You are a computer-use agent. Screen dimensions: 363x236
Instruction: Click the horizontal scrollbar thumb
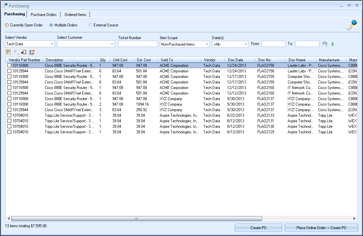click(x=137, y=218)
